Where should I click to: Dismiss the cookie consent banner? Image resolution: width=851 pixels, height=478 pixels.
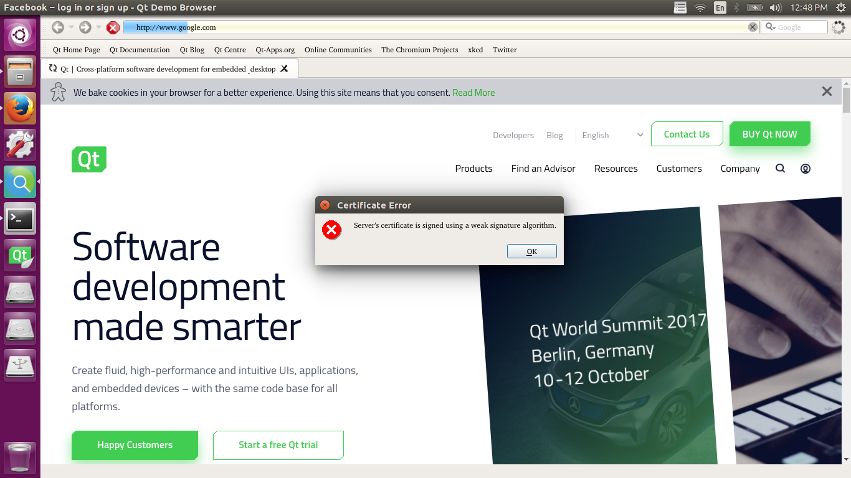(x=827, y=91)
